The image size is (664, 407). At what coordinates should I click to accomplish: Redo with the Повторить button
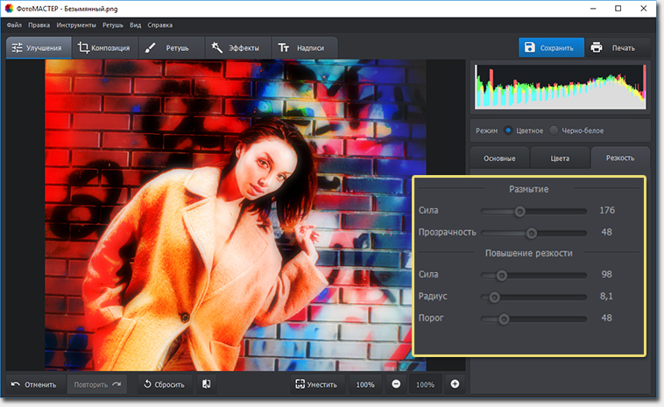pyautogui.click(x=96, y=384)
